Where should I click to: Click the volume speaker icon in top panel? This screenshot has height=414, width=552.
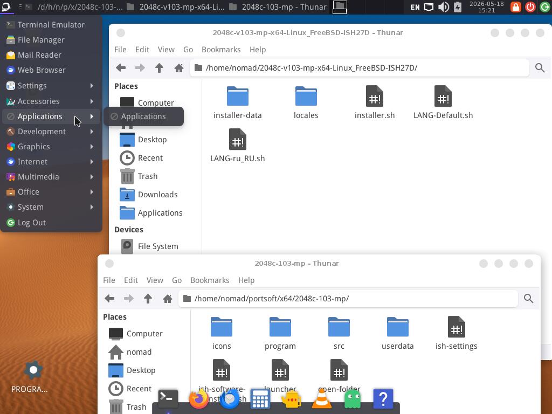444,7
